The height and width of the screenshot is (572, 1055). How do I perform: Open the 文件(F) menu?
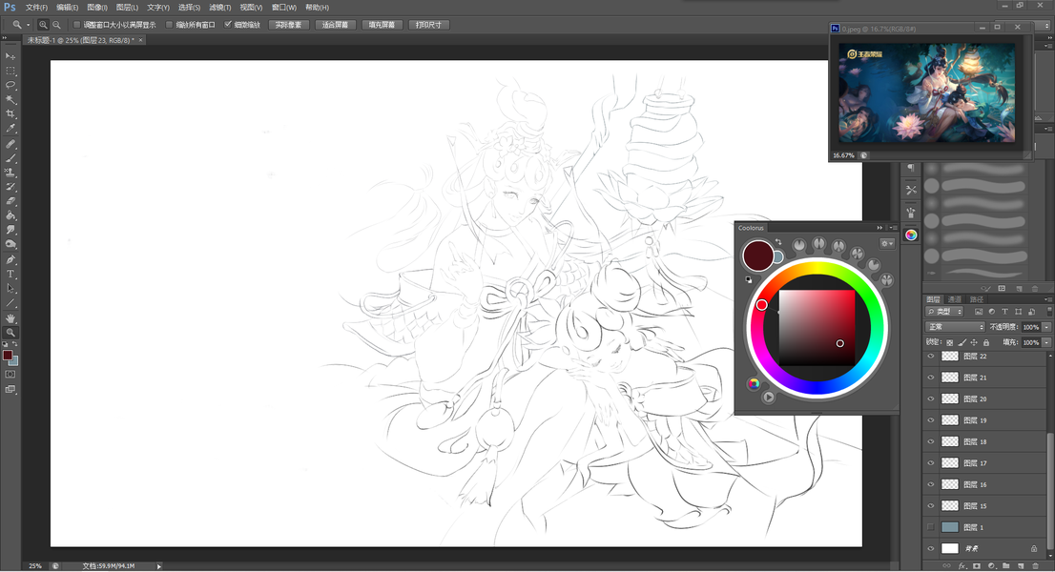36,8
